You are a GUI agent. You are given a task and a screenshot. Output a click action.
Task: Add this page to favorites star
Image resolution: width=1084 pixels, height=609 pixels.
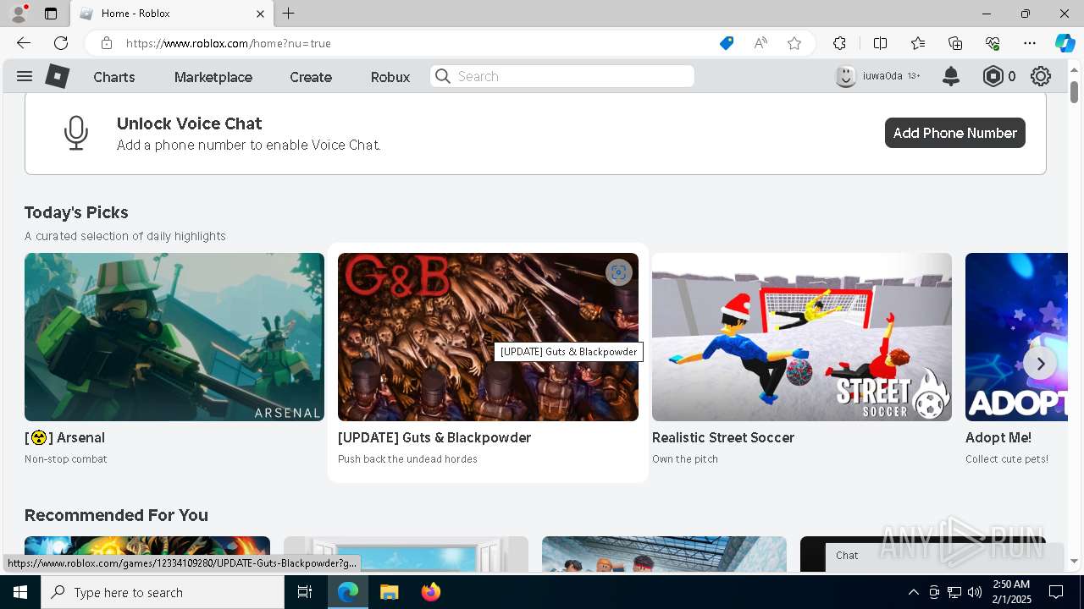click(x=794, y=43)
